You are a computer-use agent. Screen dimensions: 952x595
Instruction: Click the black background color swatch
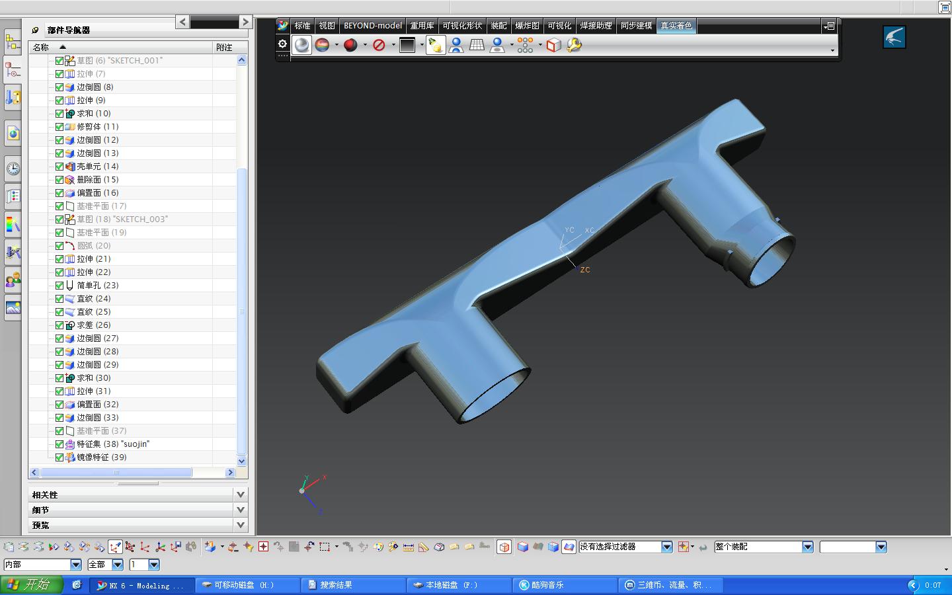407,45
